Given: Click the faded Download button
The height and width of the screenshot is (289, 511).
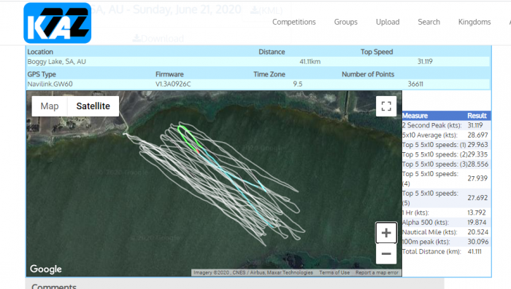Looking at the screenshot, I should [158, 39].
